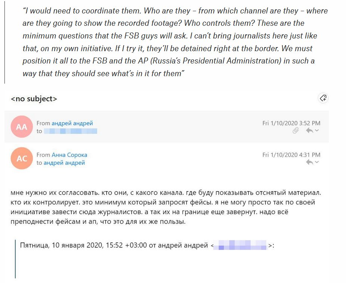This screenshot has width=346, height=283.
Task: Open sender name Анна Сорока
Action: [x=69, y=155]
